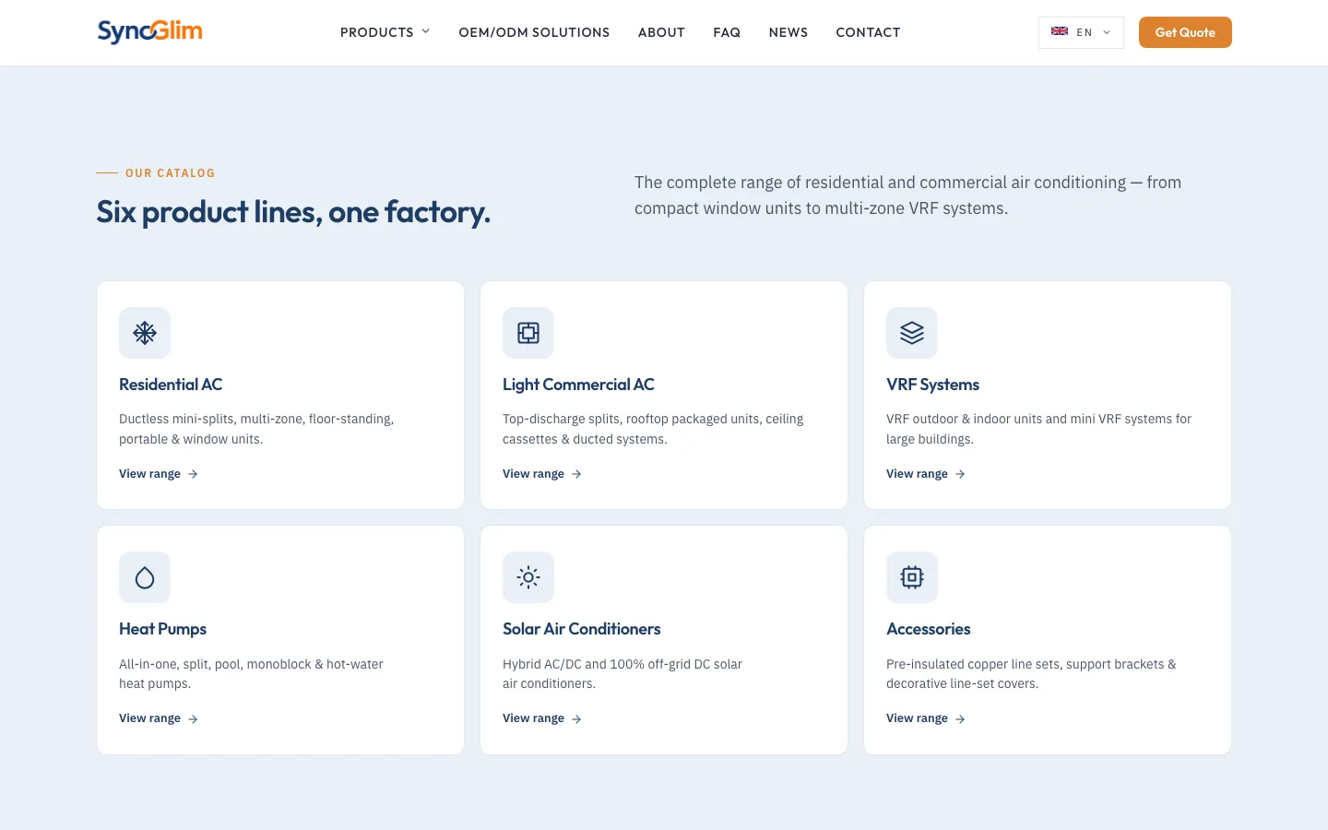Click arrow next to Residential AC View range
This screenshot has height=830, width=1328.
(193, 474)
